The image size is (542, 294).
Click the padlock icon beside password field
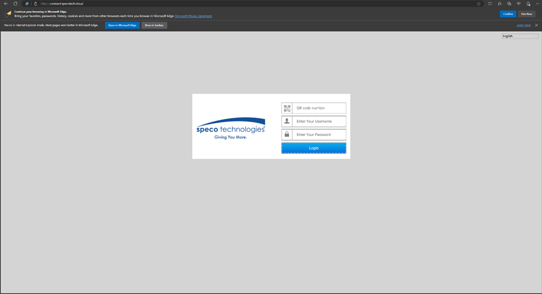tap(287, 135)
